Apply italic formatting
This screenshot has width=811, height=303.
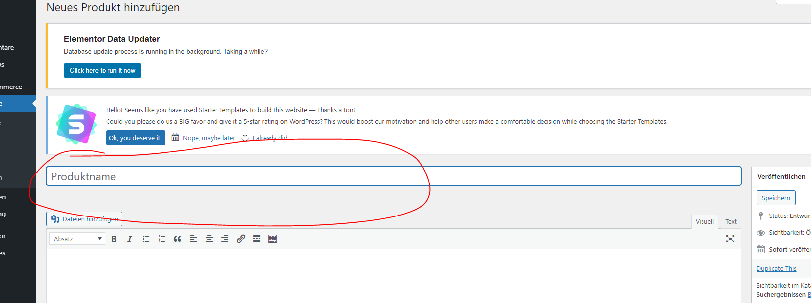point(130,239)
